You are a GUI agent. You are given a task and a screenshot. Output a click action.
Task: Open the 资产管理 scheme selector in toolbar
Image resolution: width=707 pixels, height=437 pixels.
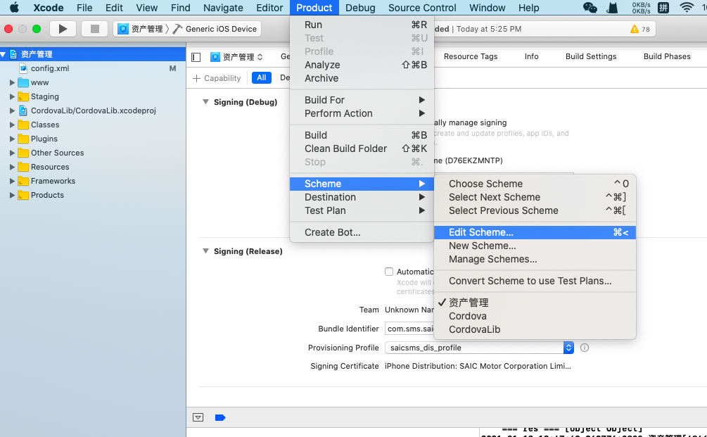coord(141,29)
